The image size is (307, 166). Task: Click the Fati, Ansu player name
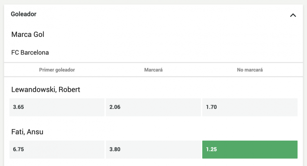(x=27, y=132)
